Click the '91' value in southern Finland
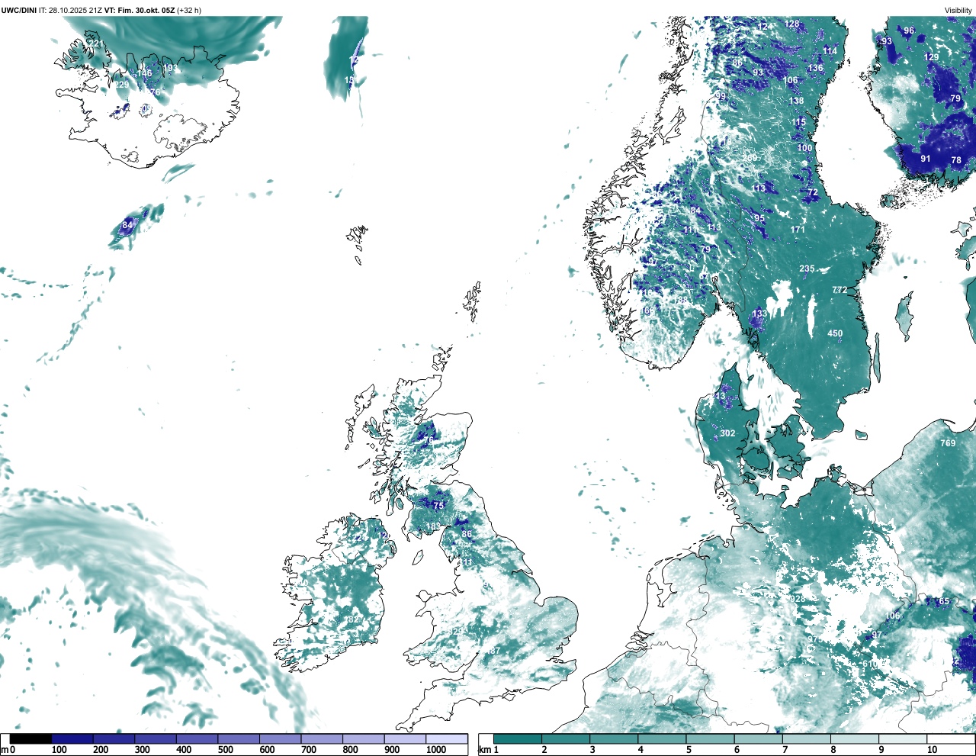Screen dimensions: 976x756 pyautogui.click(x=925, y=159)
